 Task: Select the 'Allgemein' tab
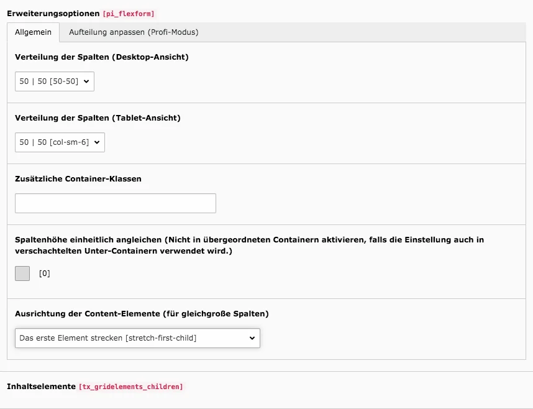tap(33, 32)
